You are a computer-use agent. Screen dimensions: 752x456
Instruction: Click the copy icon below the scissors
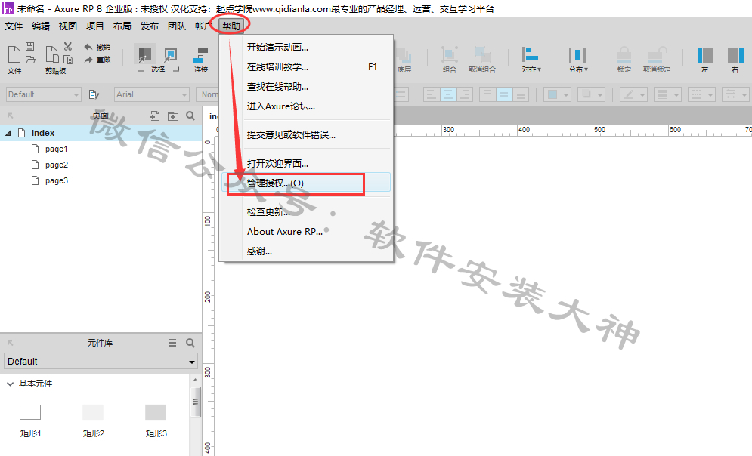coord(68,60)
